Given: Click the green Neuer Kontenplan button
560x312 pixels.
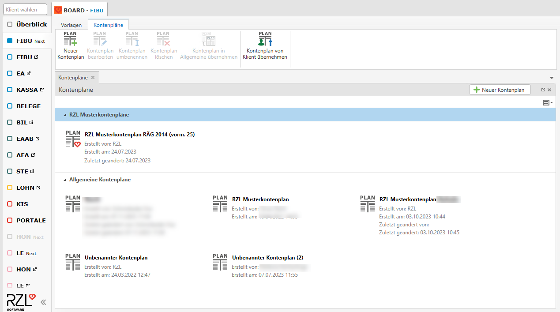Looking at the screenshot, I should pos(500,89).
